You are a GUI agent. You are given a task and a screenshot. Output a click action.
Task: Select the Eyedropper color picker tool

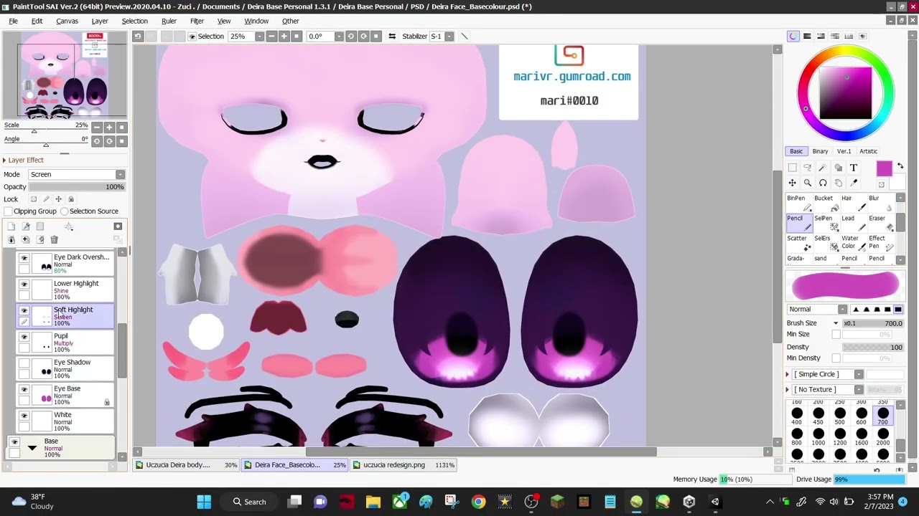click(x=854, y=183)
